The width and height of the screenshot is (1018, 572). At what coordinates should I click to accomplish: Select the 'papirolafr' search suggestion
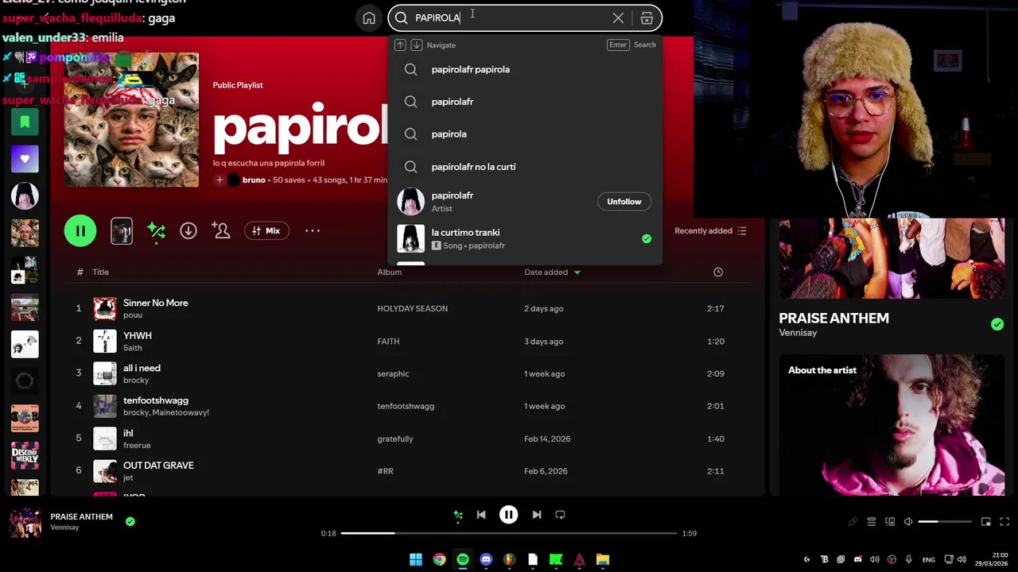pyautogui.click(x=525, y=102)
